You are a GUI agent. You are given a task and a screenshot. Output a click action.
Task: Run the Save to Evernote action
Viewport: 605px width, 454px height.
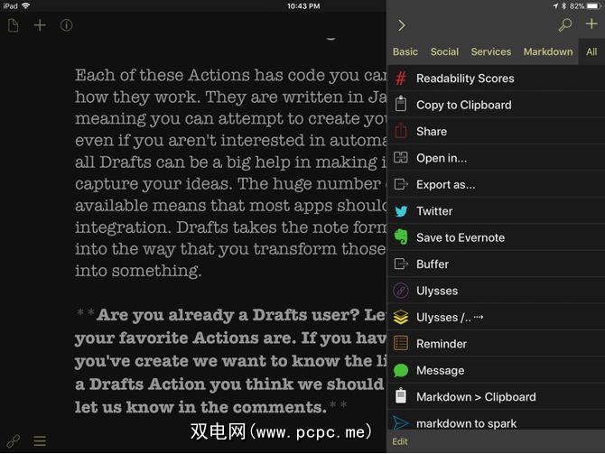pos(496,237)
